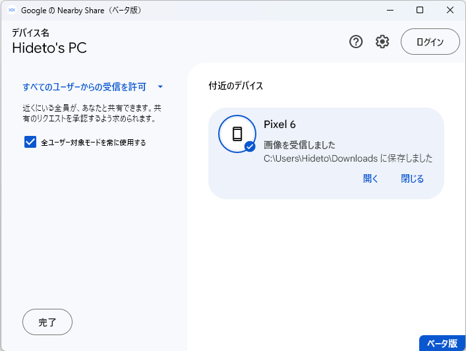Minimize the Nearby Share window
This screenshot has height=351, width=466.
[390, 10]
